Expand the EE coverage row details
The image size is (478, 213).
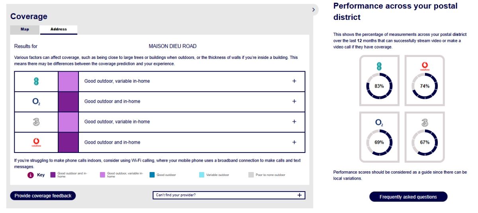pyautogui.click(x=294, y=81)
